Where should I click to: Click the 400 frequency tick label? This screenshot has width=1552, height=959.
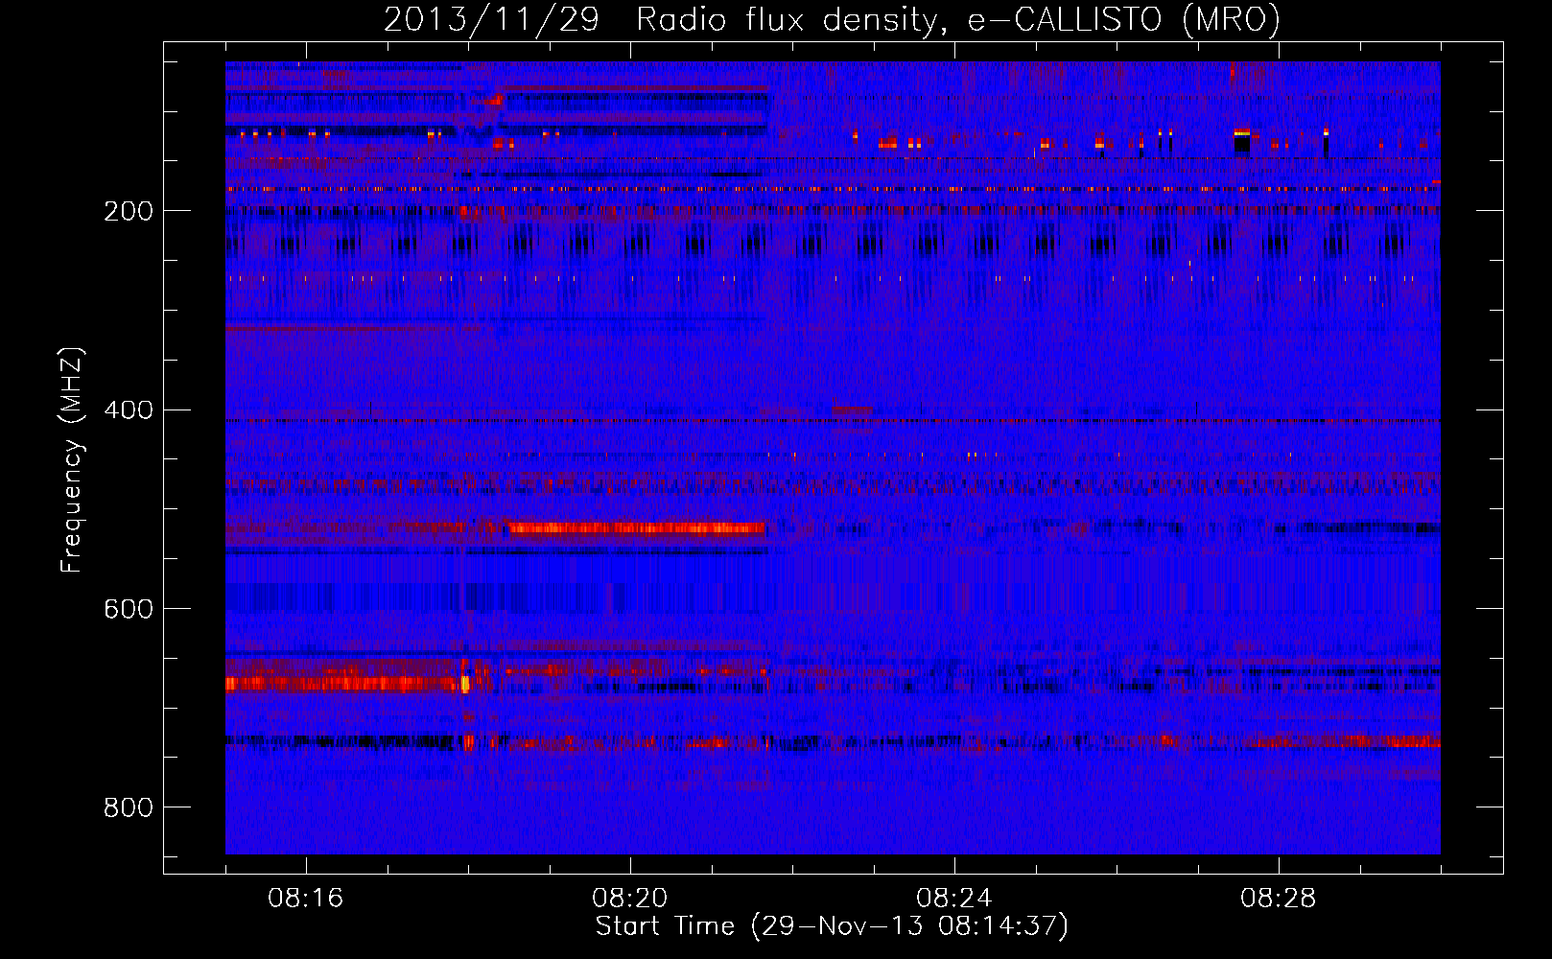point(129,410)
